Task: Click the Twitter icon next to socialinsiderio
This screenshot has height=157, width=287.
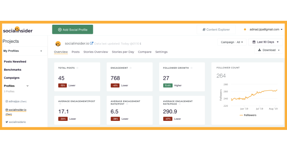Action: pos(7,122)
